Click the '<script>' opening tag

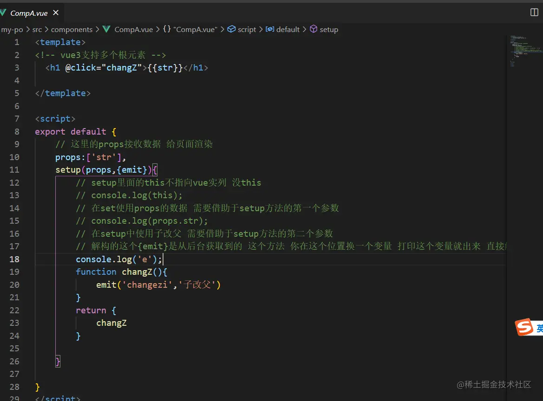[55, 119]
